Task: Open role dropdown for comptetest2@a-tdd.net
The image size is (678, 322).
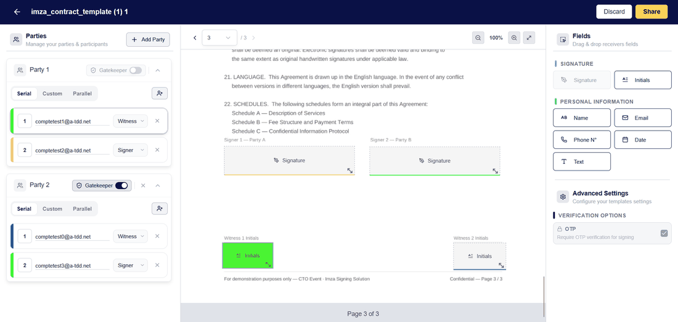Action: [x=131, y=150]
